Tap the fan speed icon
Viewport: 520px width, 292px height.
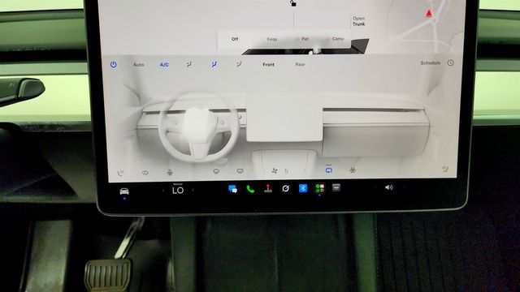pos(275,171)
